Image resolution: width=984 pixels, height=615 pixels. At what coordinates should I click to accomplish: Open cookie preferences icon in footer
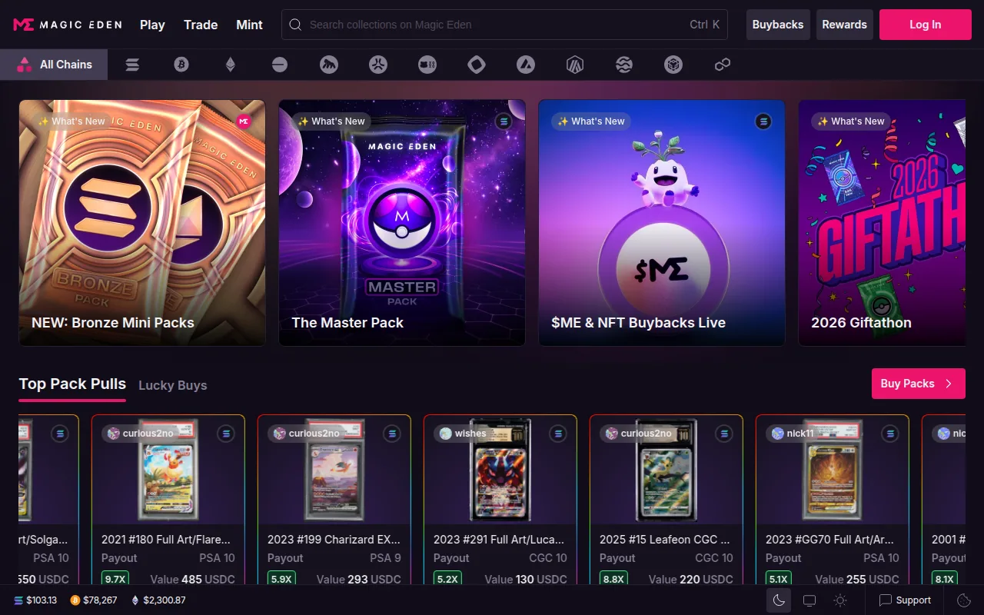point(964,600)
